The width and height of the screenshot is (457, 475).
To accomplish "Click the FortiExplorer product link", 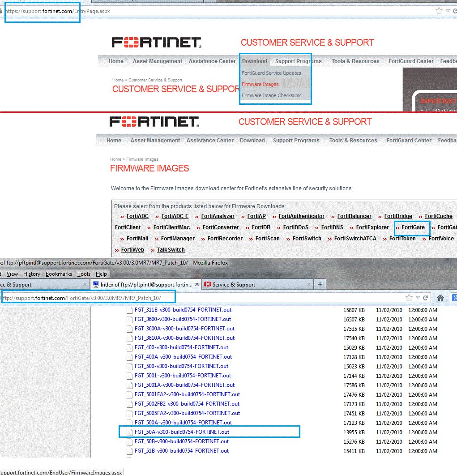I will [x=372, y=227].
